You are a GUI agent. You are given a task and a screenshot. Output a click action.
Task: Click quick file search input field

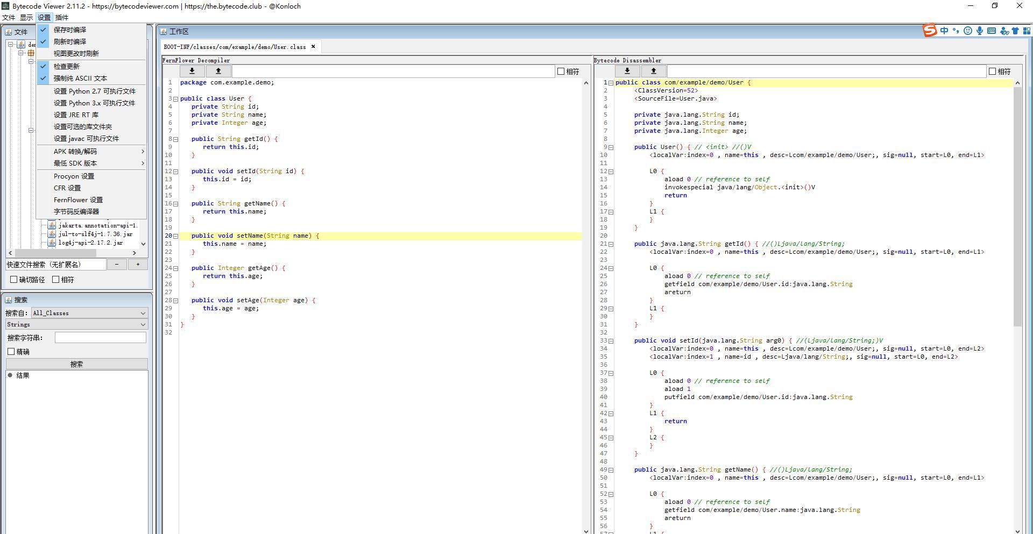pyautogui.click(x=56, y=265)
